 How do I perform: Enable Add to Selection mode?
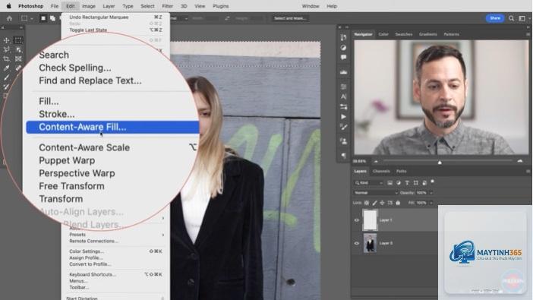point(52,18)
